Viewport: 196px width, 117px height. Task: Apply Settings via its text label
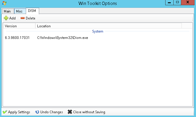point(19,112)
